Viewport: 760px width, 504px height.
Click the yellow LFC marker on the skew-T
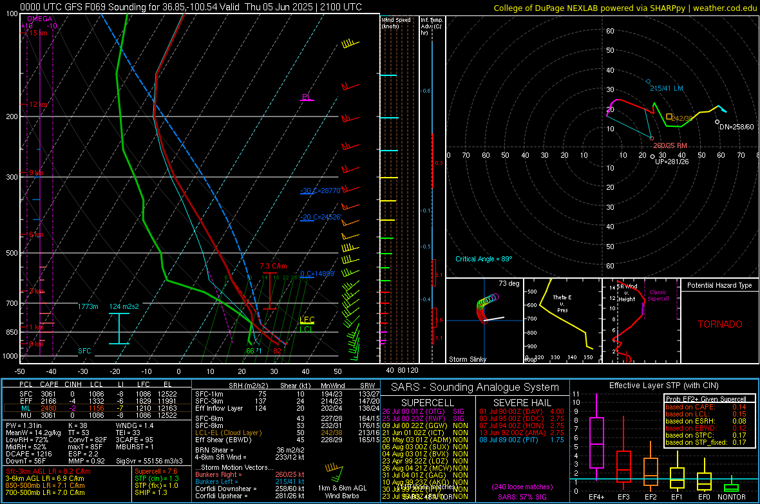tap(307, 320)
